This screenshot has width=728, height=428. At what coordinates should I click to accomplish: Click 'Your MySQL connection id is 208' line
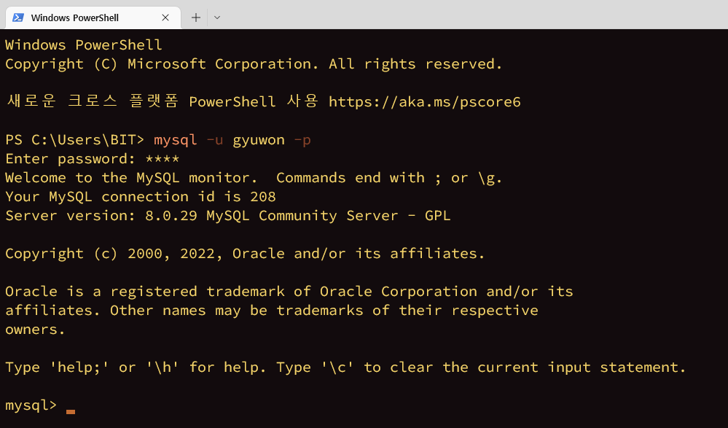click(x=140, y=196)
